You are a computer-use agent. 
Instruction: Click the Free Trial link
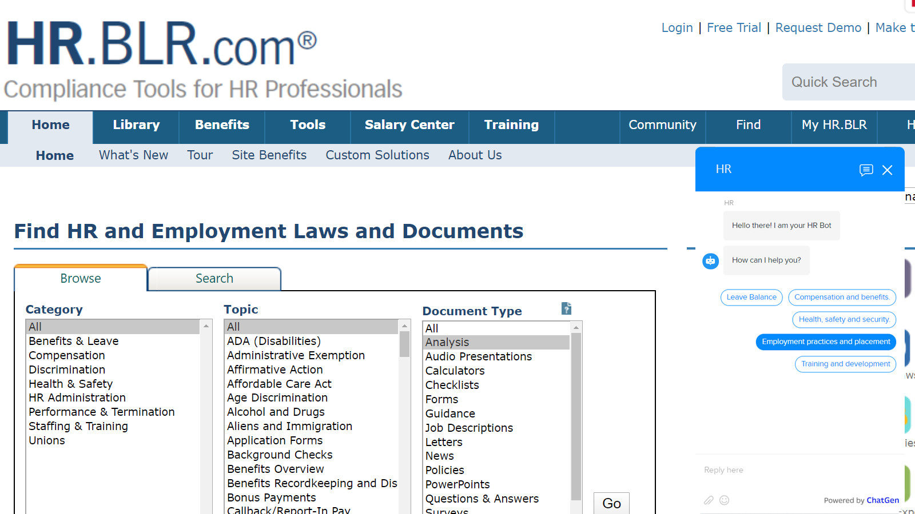point(734,27)
